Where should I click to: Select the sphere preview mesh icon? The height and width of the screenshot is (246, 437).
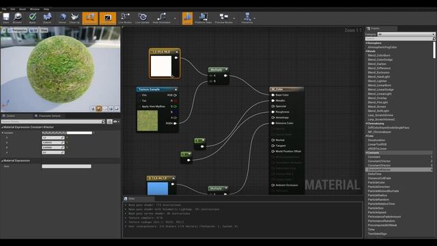tap(99, 109)
